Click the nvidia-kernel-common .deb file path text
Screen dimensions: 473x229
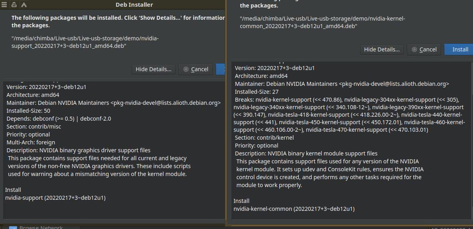[323, 22]
